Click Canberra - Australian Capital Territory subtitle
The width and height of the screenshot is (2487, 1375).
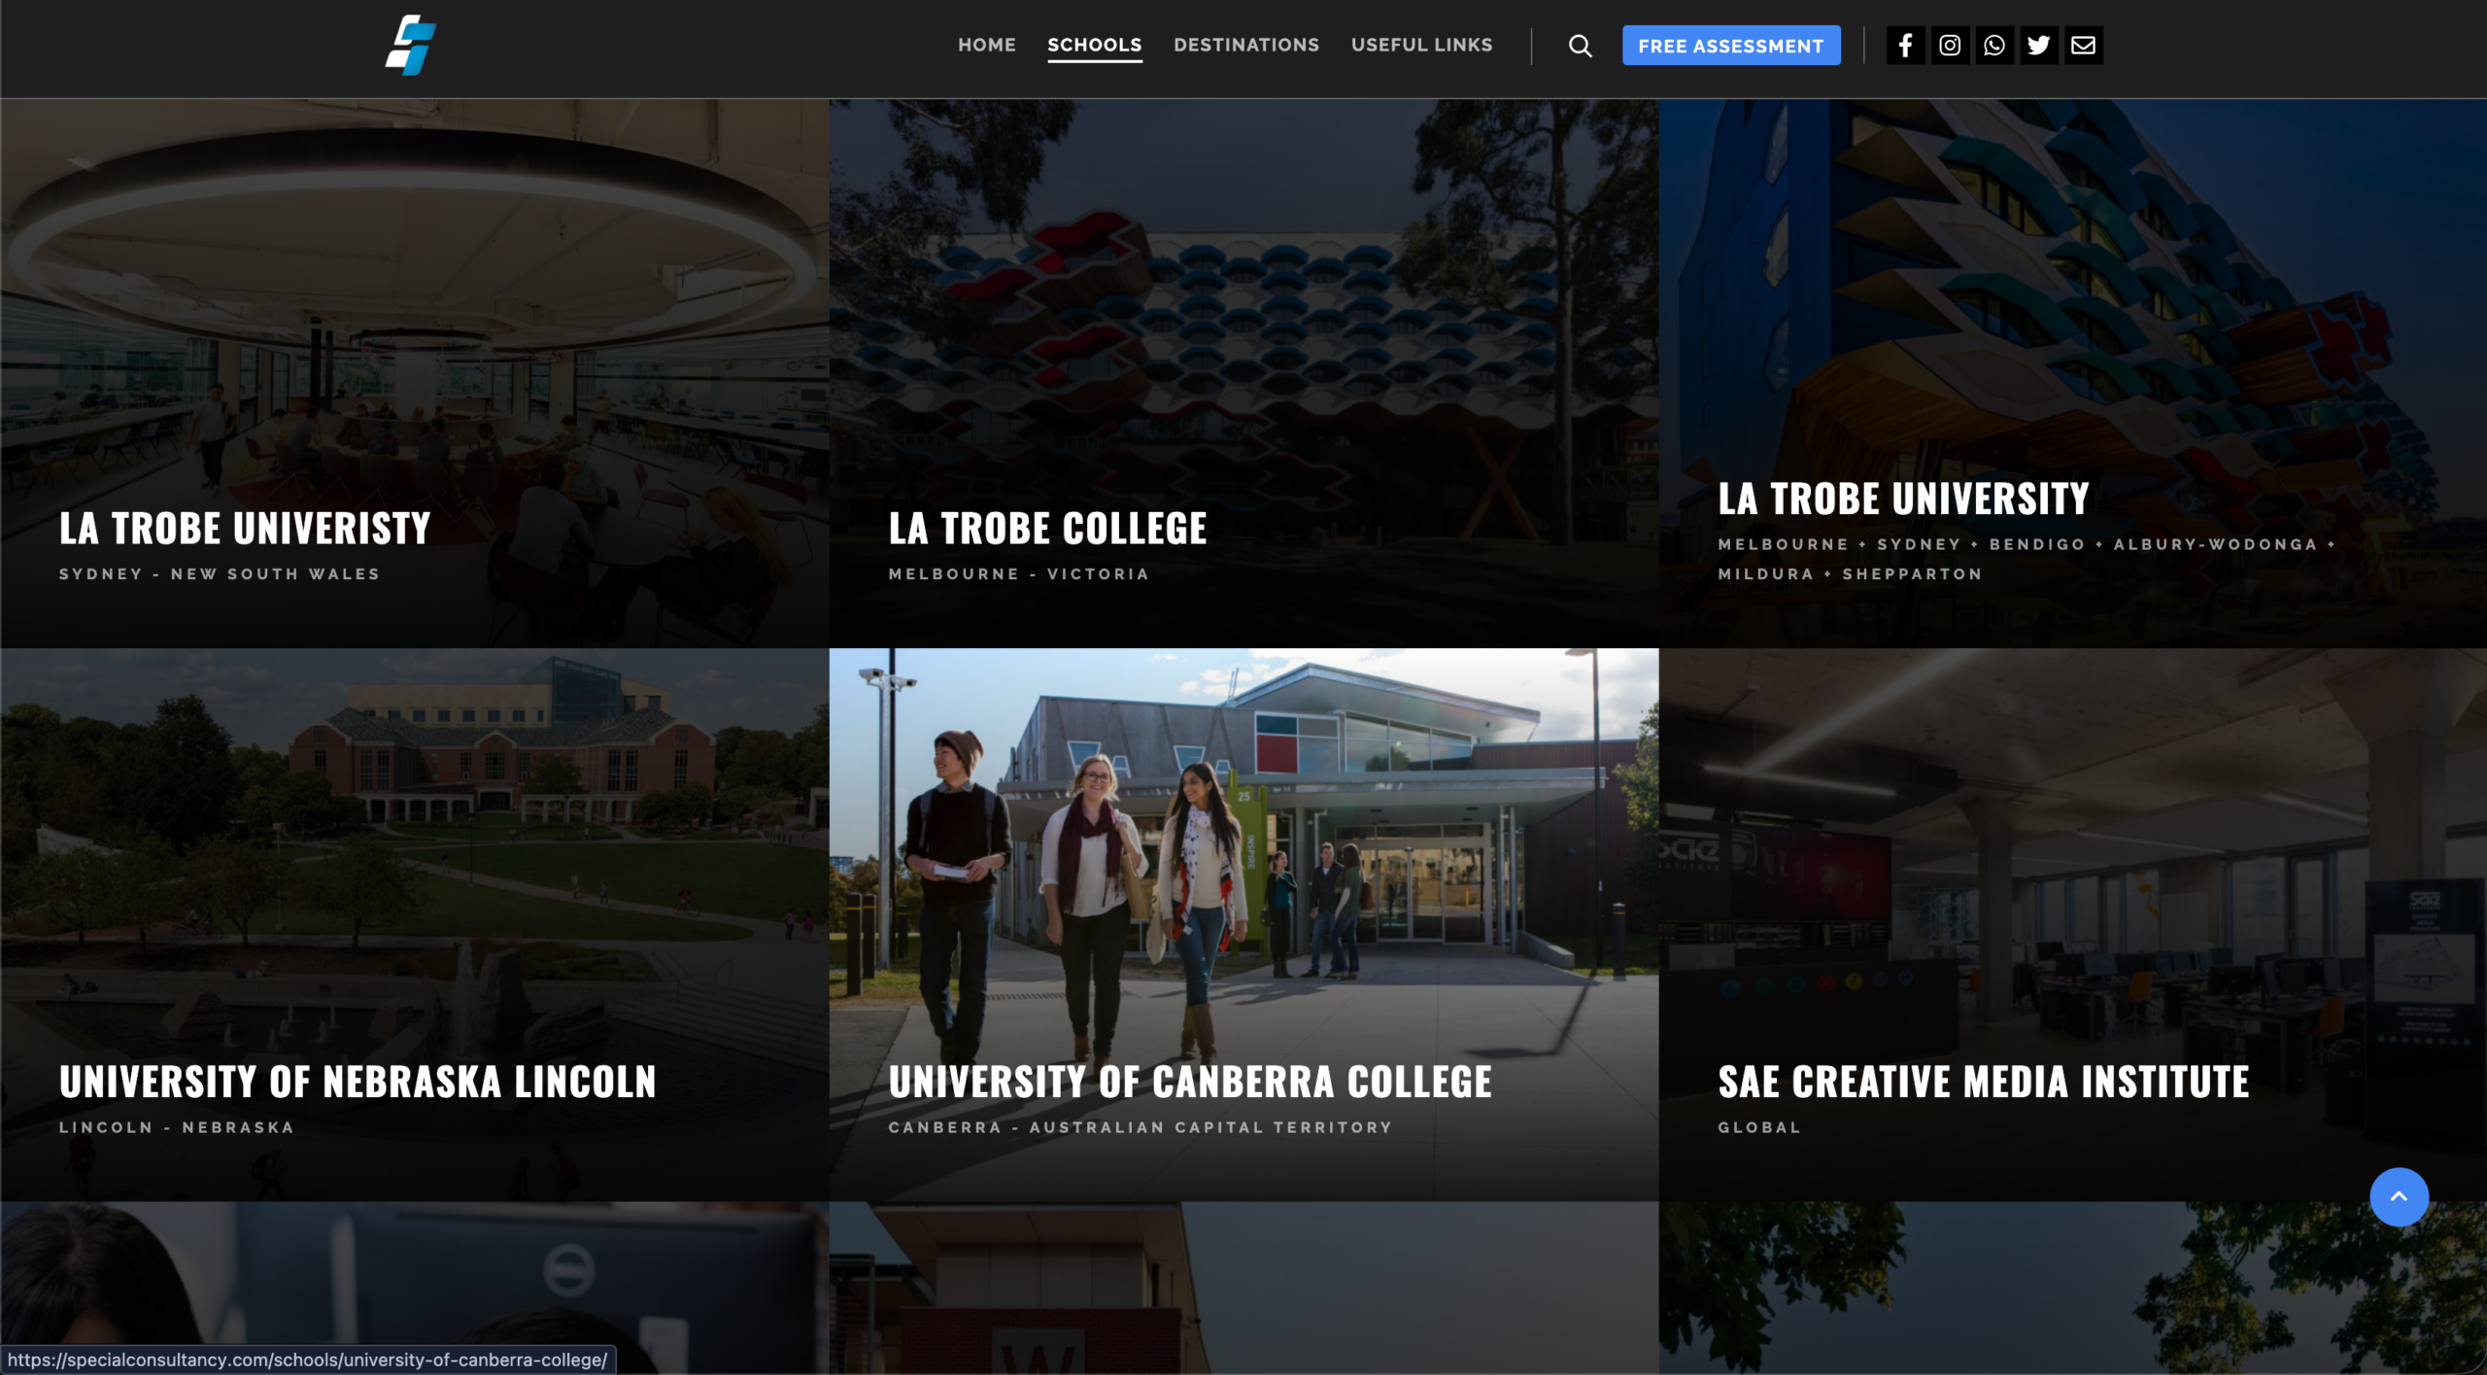point(1141,1127)
